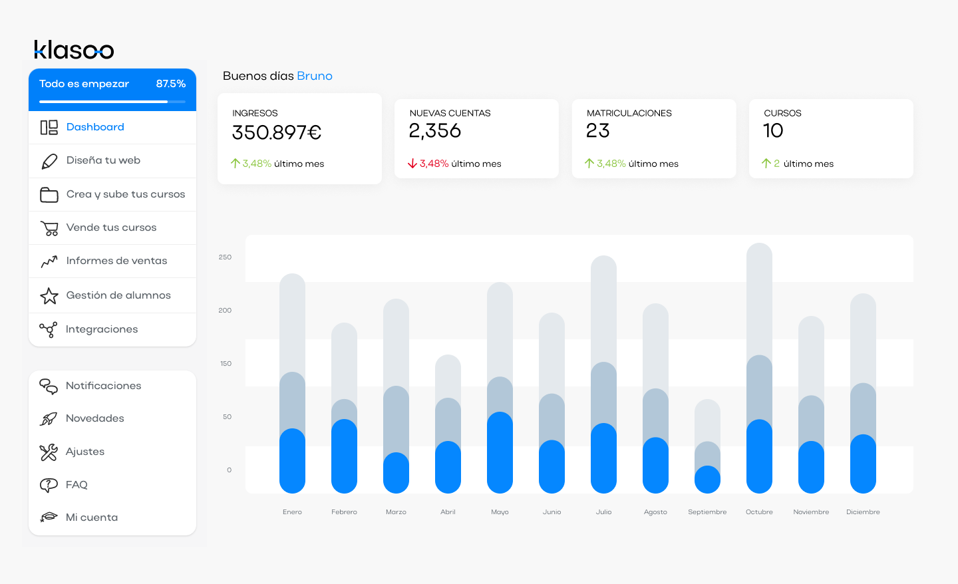Image resolution: width=958 pixels, height=584 pixels.
Task: Click the pencil icon for Diseña tu web
Action: pos(49,161)
